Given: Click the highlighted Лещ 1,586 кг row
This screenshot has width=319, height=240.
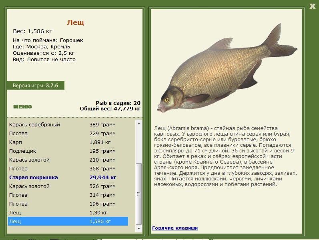Looking at the screenshot, I should [68, 221].
